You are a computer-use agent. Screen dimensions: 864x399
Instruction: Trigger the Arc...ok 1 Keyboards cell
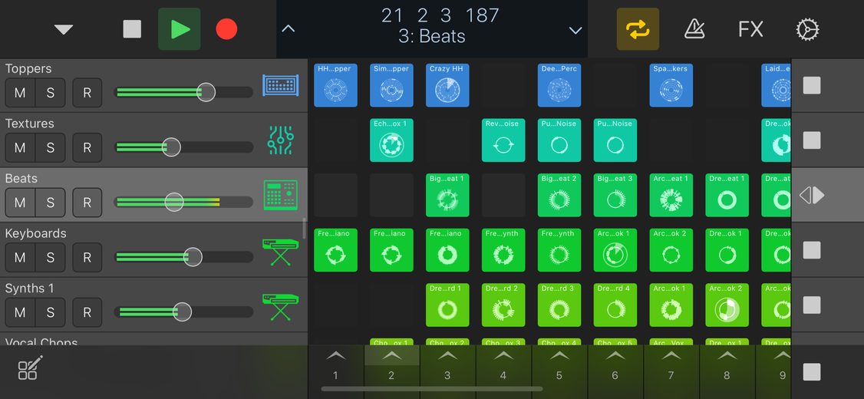point(615,250)
